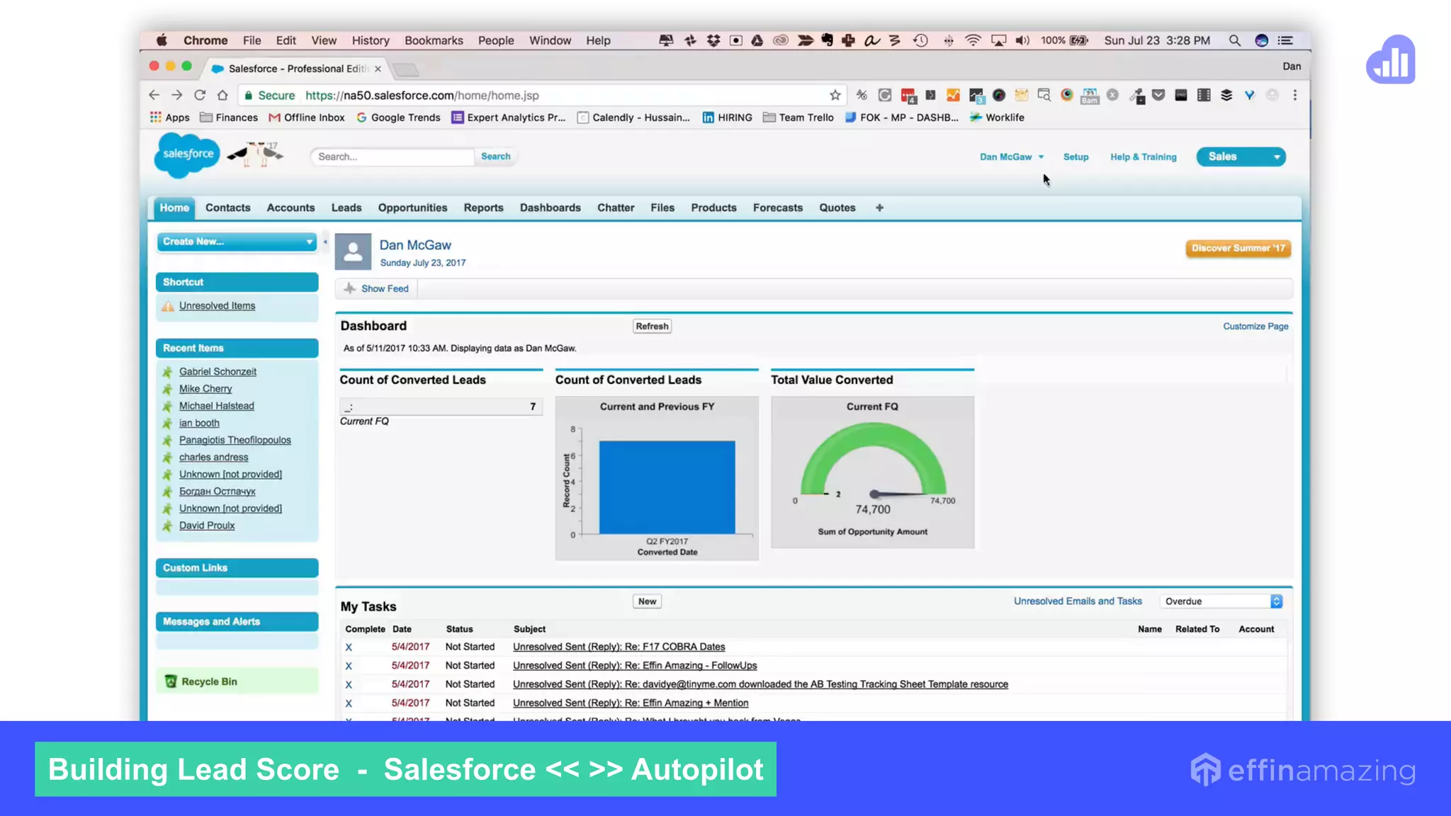Click Discover Summer '17 button
This screenshot has height=816, width=1451.
click(1238, 249)
